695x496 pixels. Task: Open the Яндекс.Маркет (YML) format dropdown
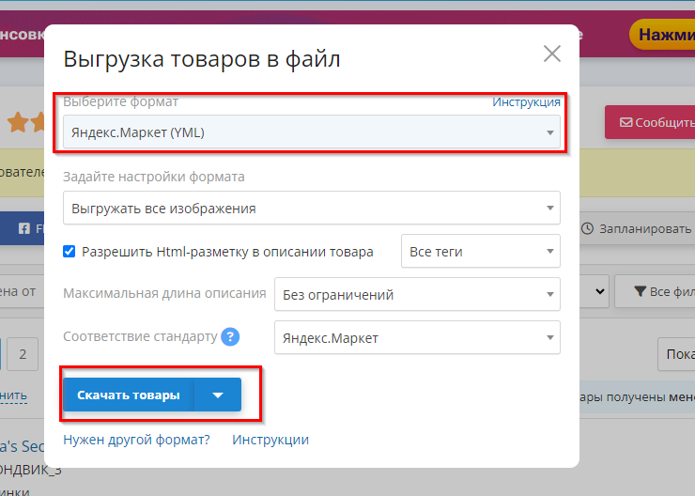point(312,132)
